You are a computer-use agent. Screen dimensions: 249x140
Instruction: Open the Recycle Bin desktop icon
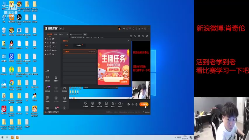(4, 31)
